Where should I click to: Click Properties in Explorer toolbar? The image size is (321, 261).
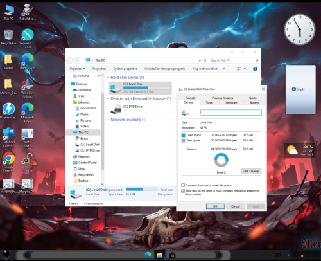pyautogui.click(x=99, y=69)
